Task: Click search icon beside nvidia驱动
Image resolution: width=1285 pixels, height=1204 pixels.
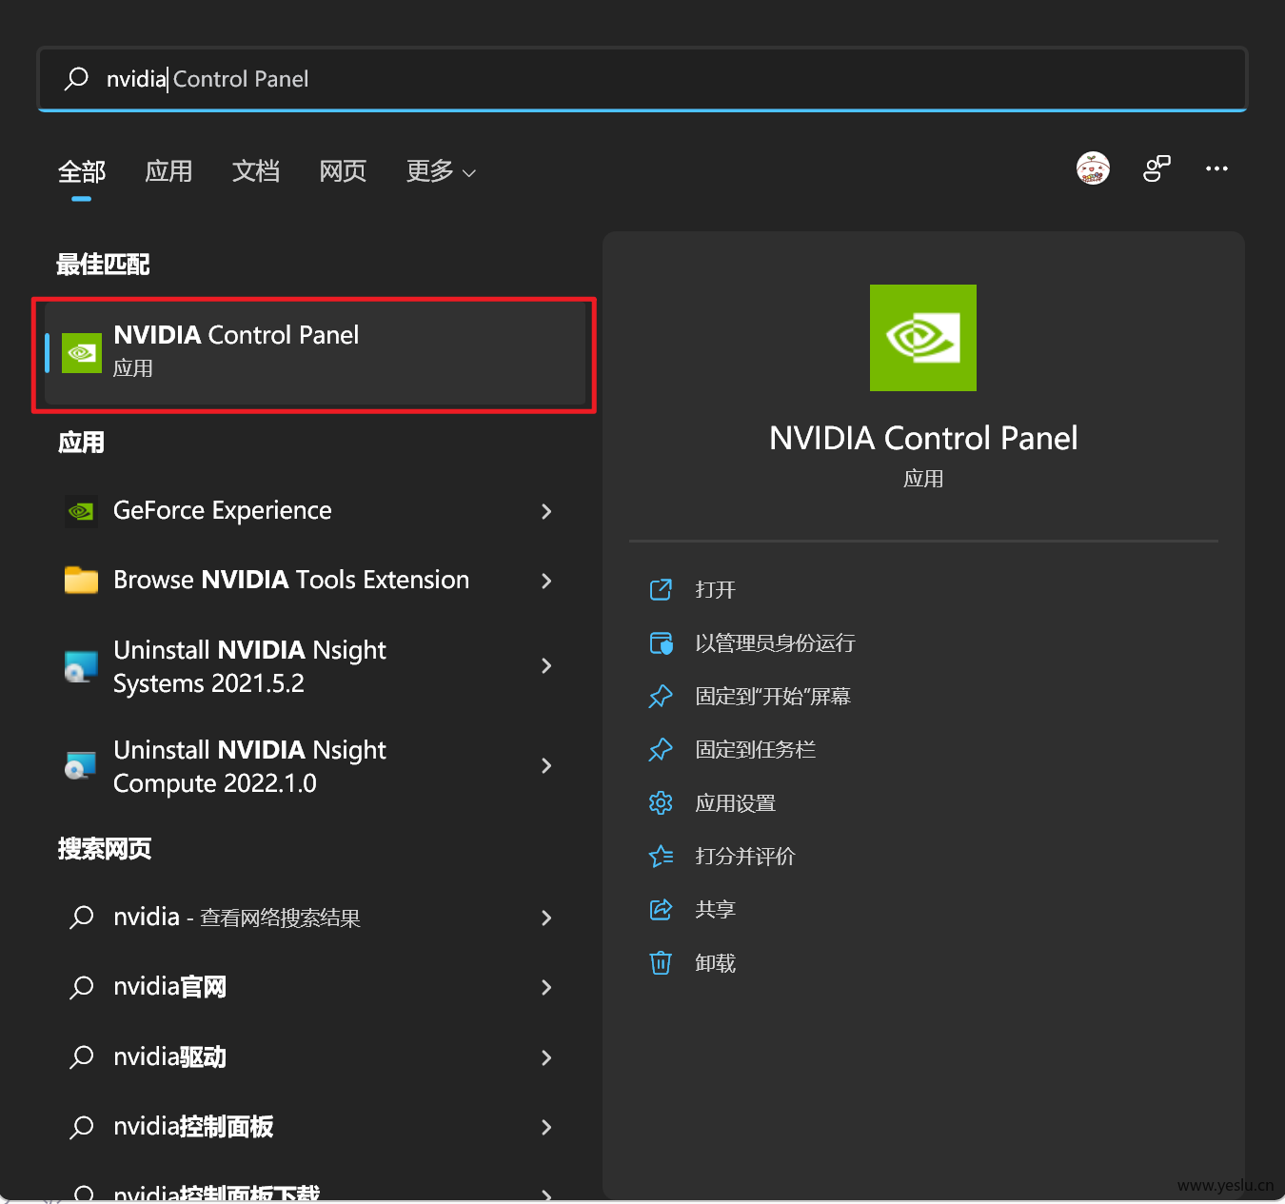Action: [x=82, y=1056]
